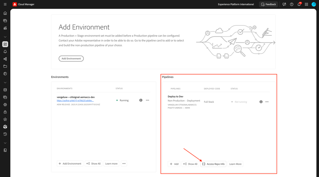Open the Help question mark icon
Viewport: 319px width, 177px height.
tap(291, 4)
